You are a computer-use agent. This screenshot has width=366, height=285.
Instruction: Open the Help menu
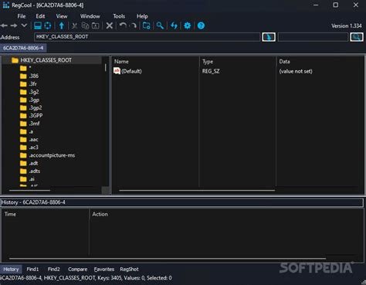[x=142, y=16]
